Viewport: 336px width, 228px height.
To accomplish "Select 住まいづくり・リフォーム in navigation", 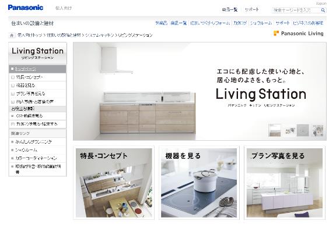I will (210, 23).
